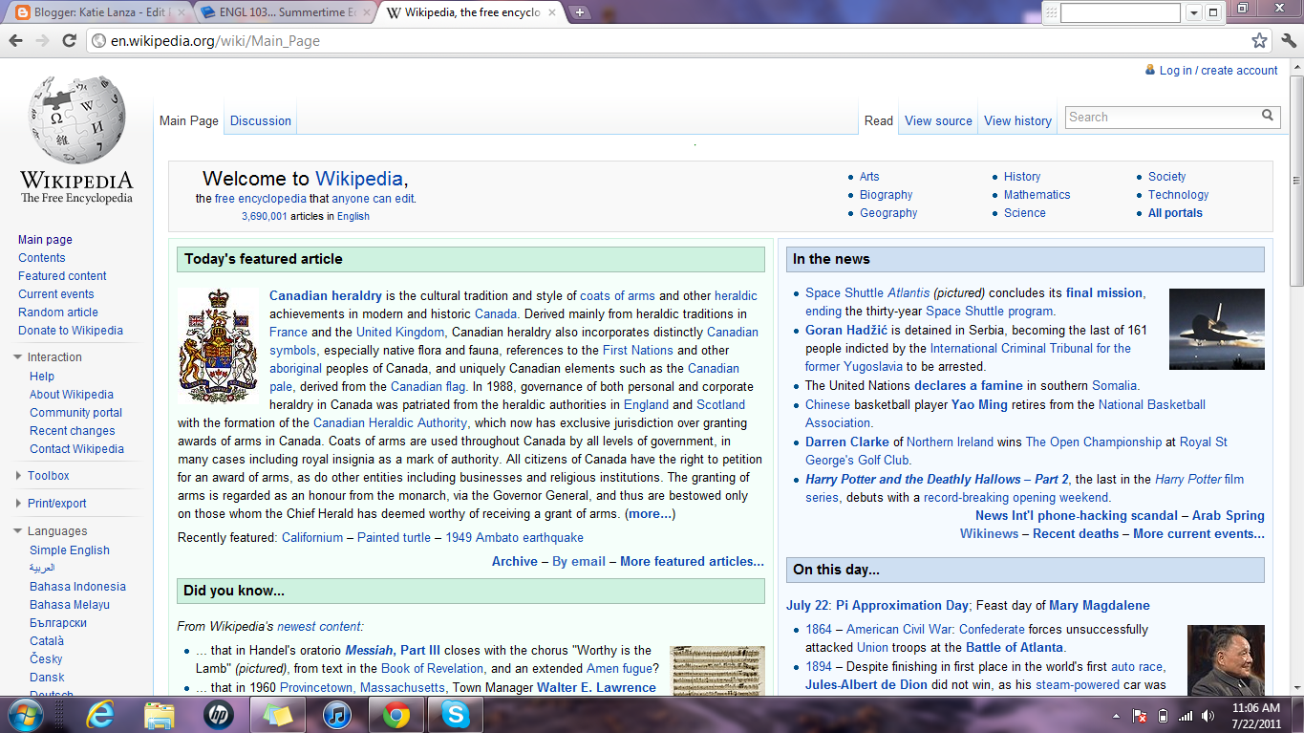This screenshot has width=1304, height=733.
Task: Open the Recent changes sidebar link
Action: click(72, 431)
